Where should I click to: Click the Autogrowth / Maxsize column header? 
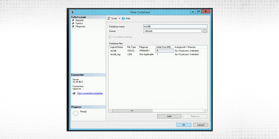[190, 47]
